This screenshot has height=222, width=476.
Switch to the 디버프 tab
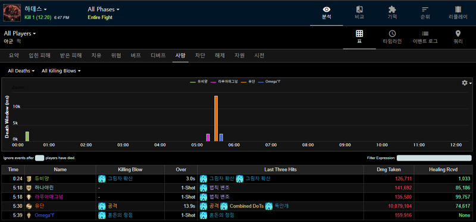coord(158,55)
